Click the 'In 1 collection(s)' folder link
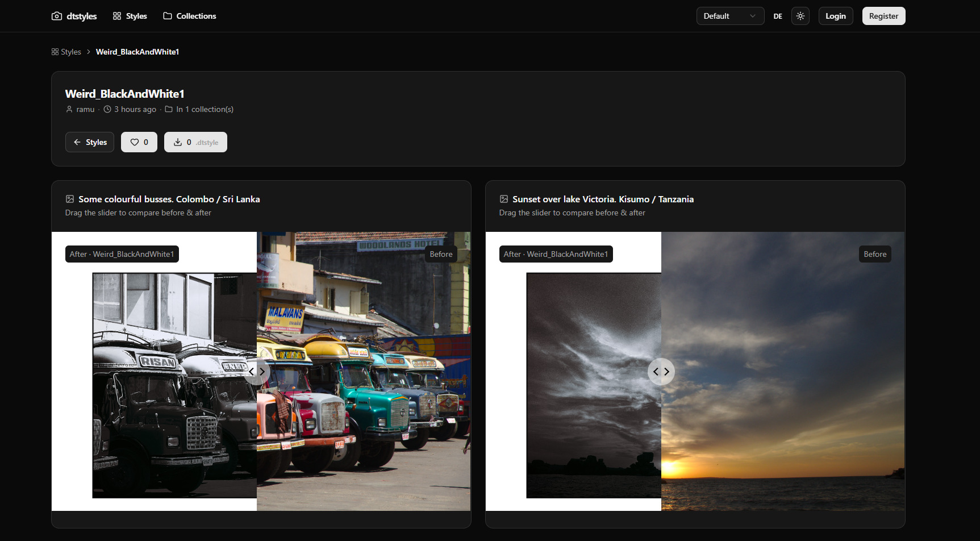The image size is (980, 541). [x=204, y=109]
